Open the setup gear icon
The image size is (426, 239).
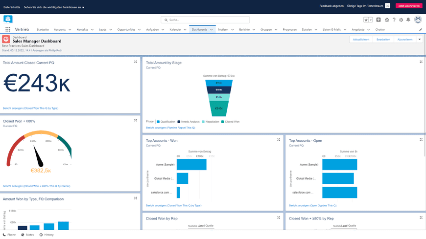401,20
